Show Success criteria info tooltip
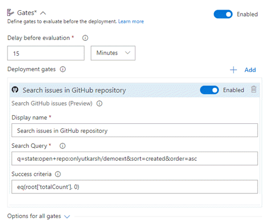Viewport: 272px width, 224px height. (x=58, y=174)
